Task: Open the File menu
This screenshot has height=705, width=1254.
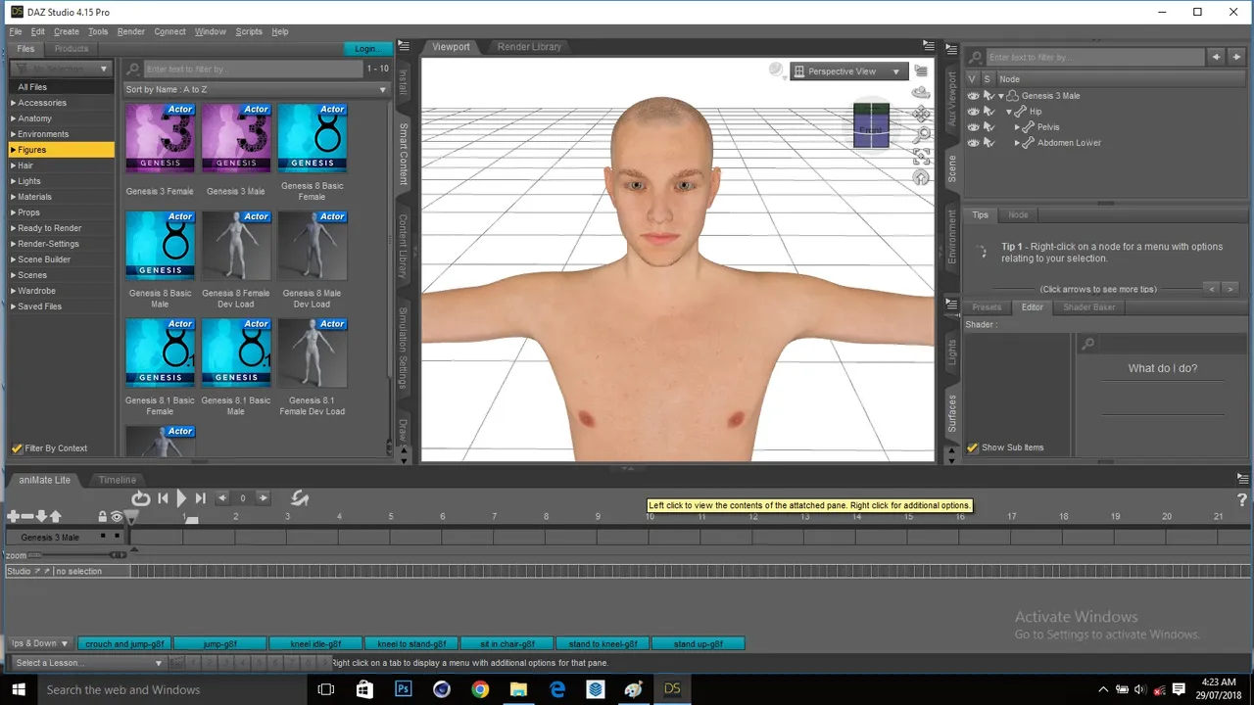Action: point(16,31)
